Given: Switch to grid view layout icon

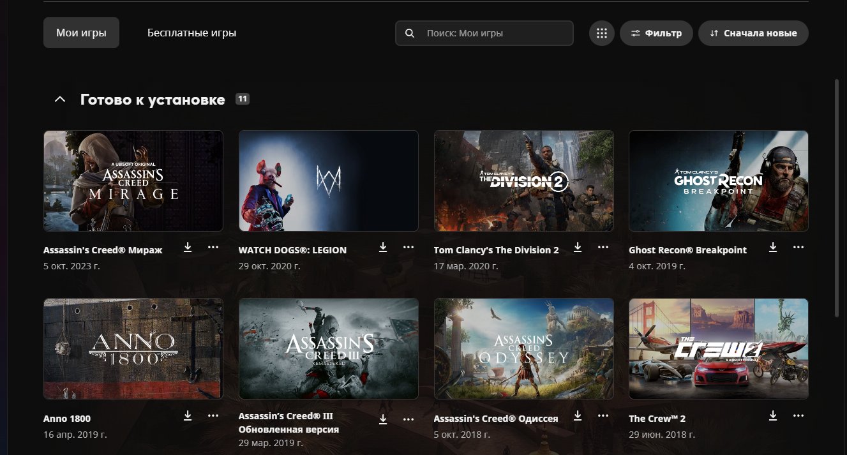Looking at the screenshot, I should (x=601, y=33).
